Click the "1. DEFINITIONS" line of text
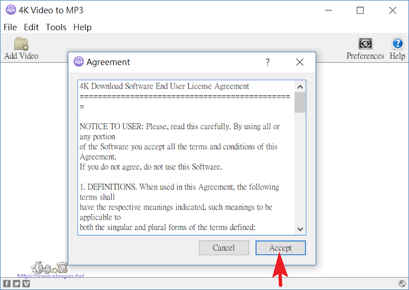Viewport: 409px width, 290px height. [x=179, y=187]
